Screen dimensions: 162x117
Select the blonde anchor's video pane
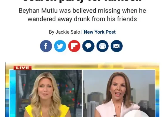click(46, 93)
